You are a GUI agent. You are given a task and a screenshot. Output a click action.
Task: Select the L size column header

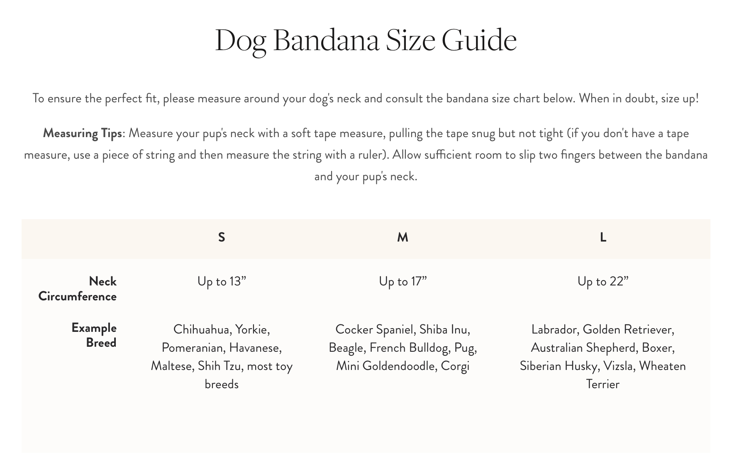click(x=603, y=237)
